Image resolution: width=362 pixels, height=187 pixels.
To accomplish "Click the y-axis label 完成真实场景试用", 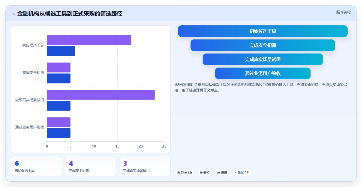I will [x=30, y=100].
